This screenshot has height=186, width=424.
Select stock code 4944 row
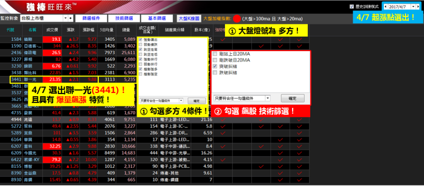(155, 119)
